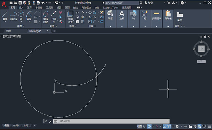Click the Open file folder icon
212x130 pixels.
coord(16,3)
